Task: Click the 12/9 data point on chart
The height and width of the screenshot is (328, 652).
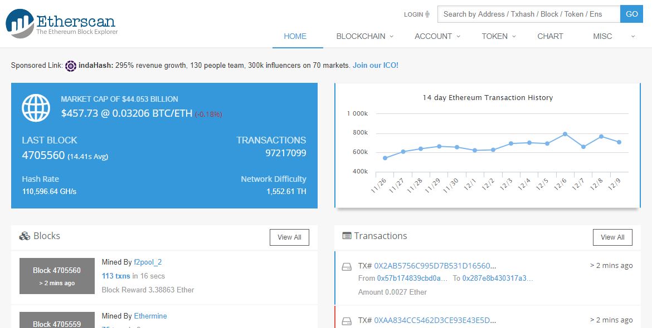Action: [619, 142]
